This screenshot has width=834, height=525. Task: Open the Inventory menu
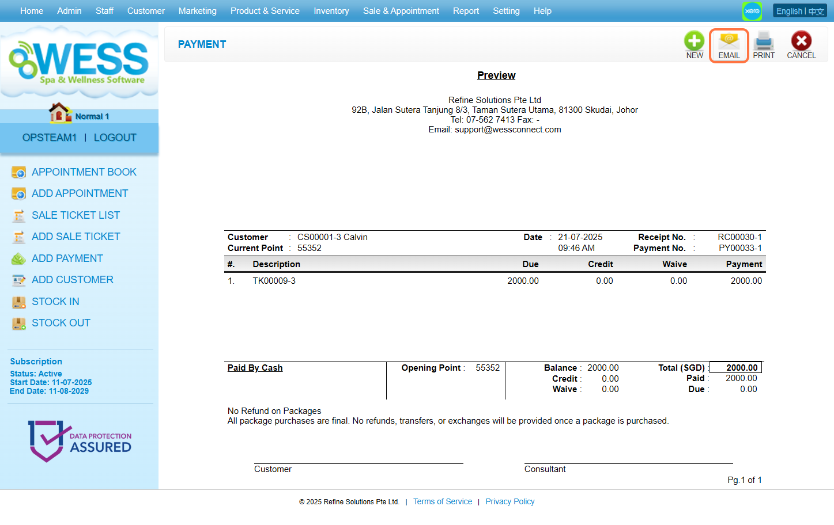tap(331, 11)
